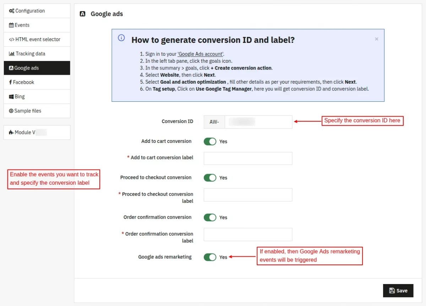Open the Sample files tab
Screen dimensions: 426x306
click(x=37, y=111)
